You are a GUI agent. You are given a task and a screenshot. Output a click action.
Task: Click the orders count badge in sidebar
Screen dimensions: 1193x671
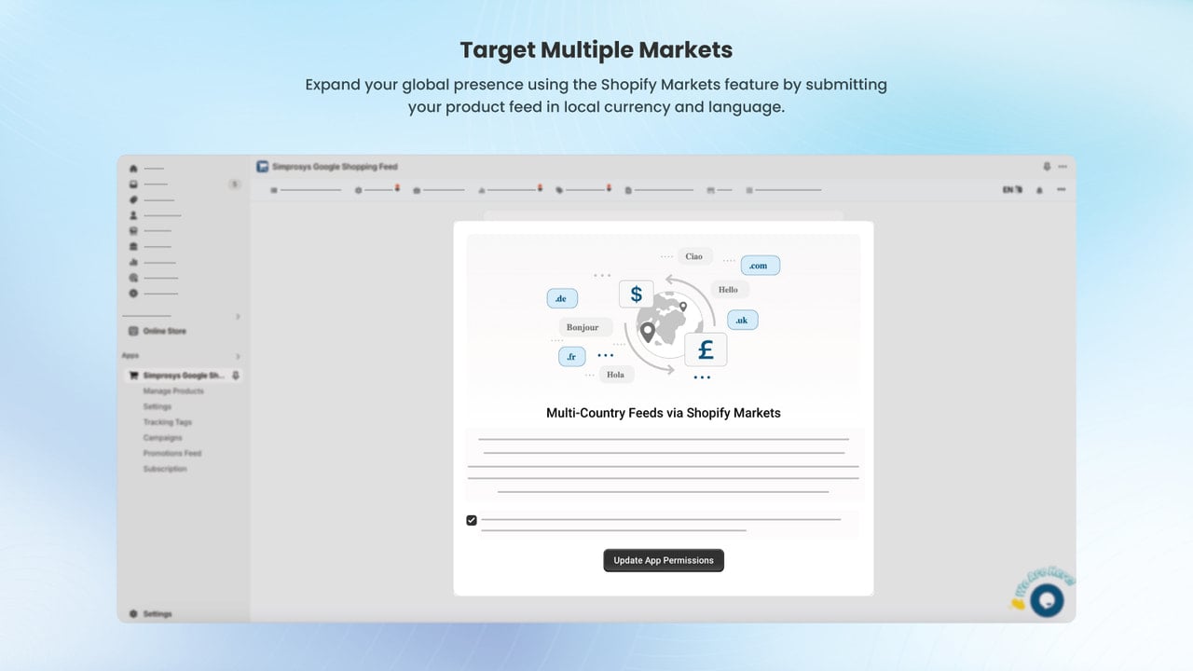(234, 185)
